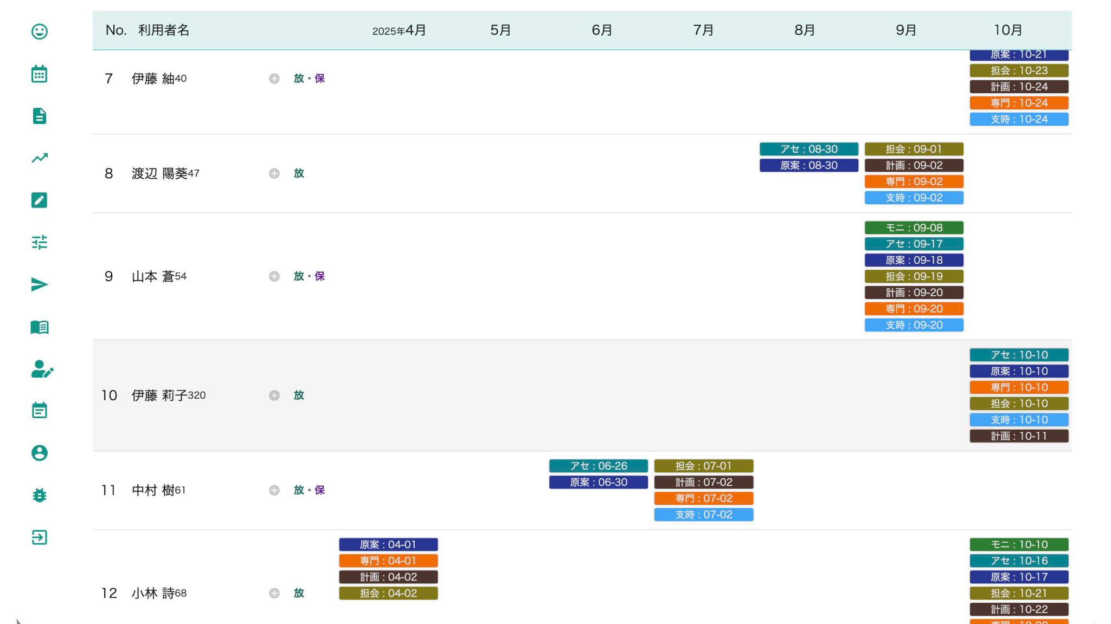
Task: Expand plus button for 渡辺 陽葵
Action: (x=274, y=173)
